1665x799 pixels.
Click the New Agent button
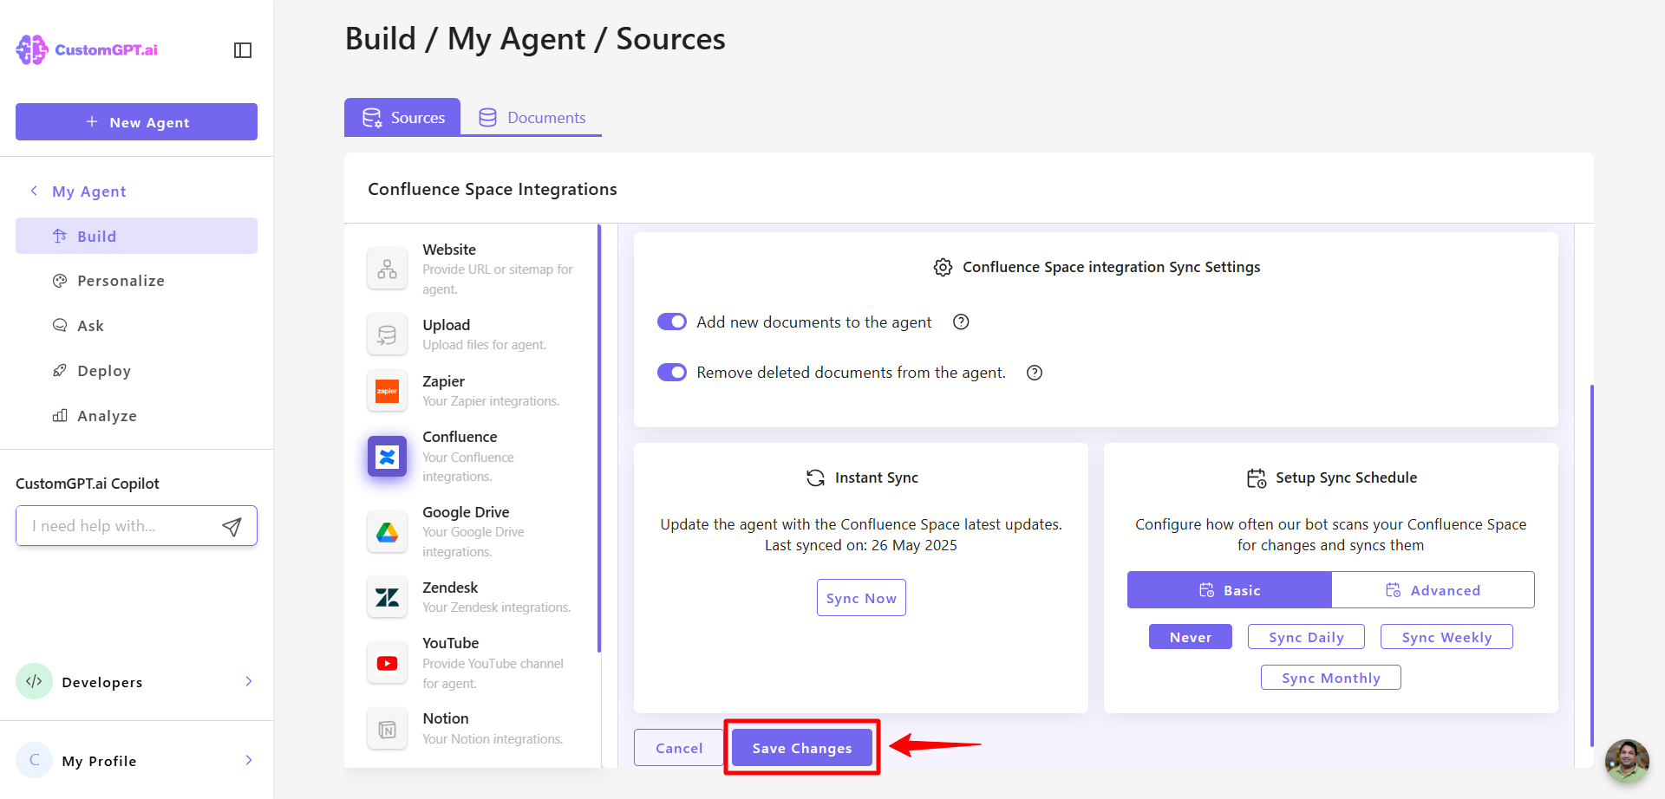coord(136,121)
